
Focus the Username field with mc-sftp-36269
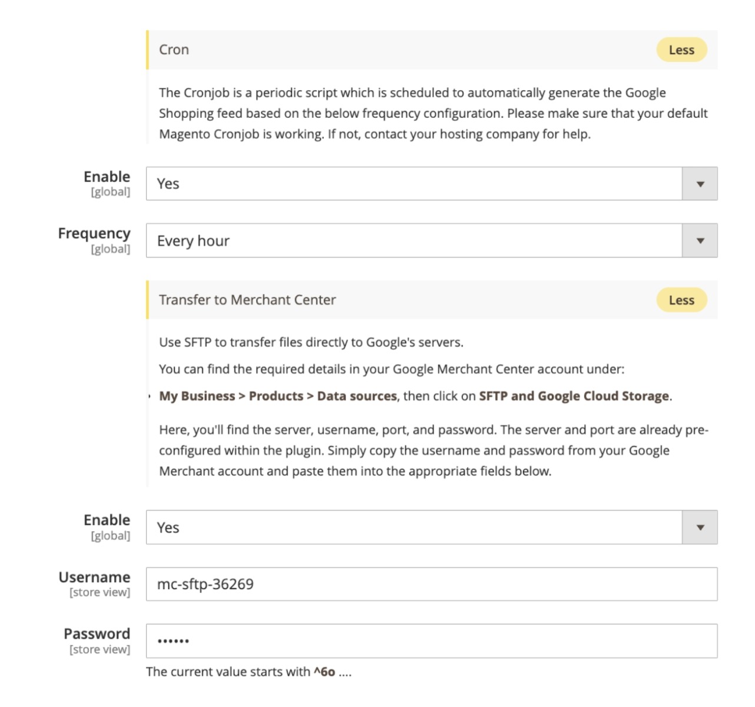point(432,584)
